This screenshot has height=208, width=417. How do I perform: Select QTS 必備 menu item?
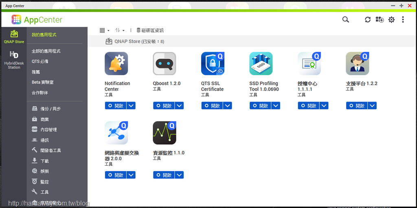(x=40, y=62)
